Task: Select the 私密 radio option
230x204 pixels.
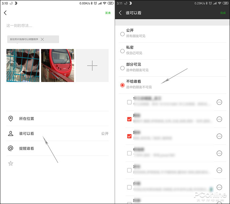Action: pyautogui.click(x=122, y=51)
